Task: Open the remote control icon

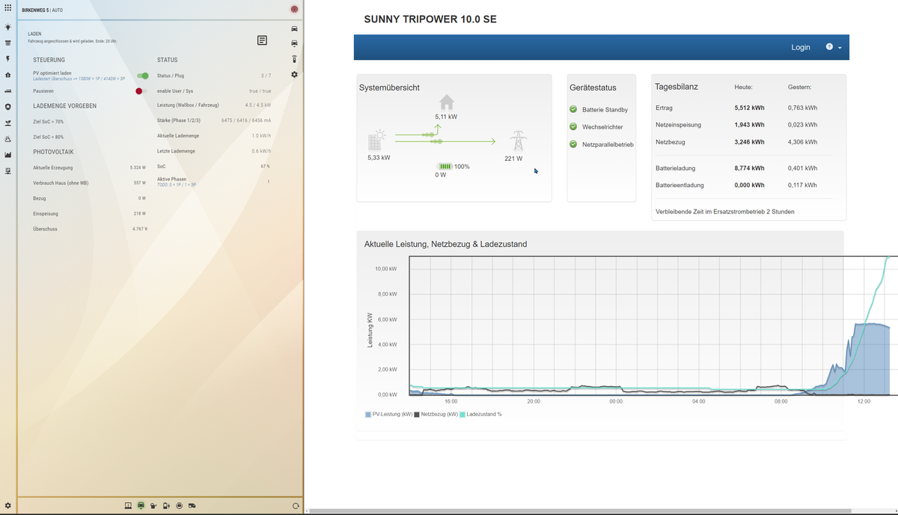Action: point(294,59)
